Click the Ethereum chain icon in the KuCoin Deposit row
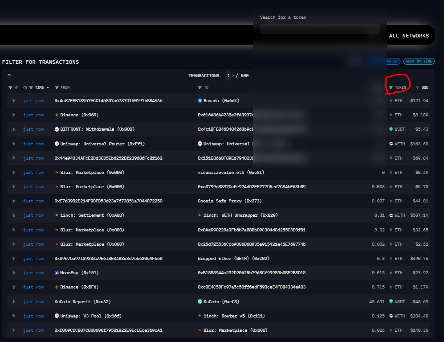444x342 pixels. click(x=14, y=301)
